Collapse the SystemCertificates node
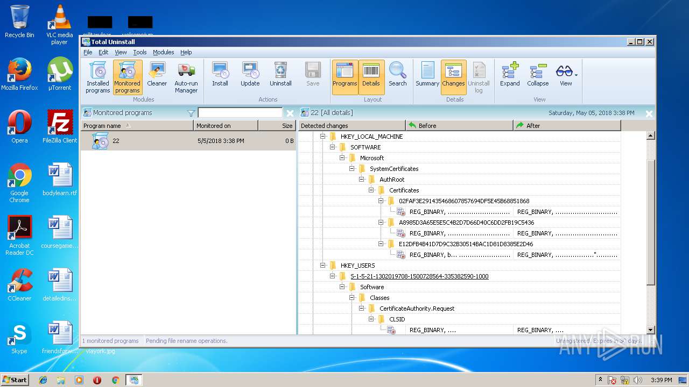The height and width of the screenshot is (387, 689). 352,169
